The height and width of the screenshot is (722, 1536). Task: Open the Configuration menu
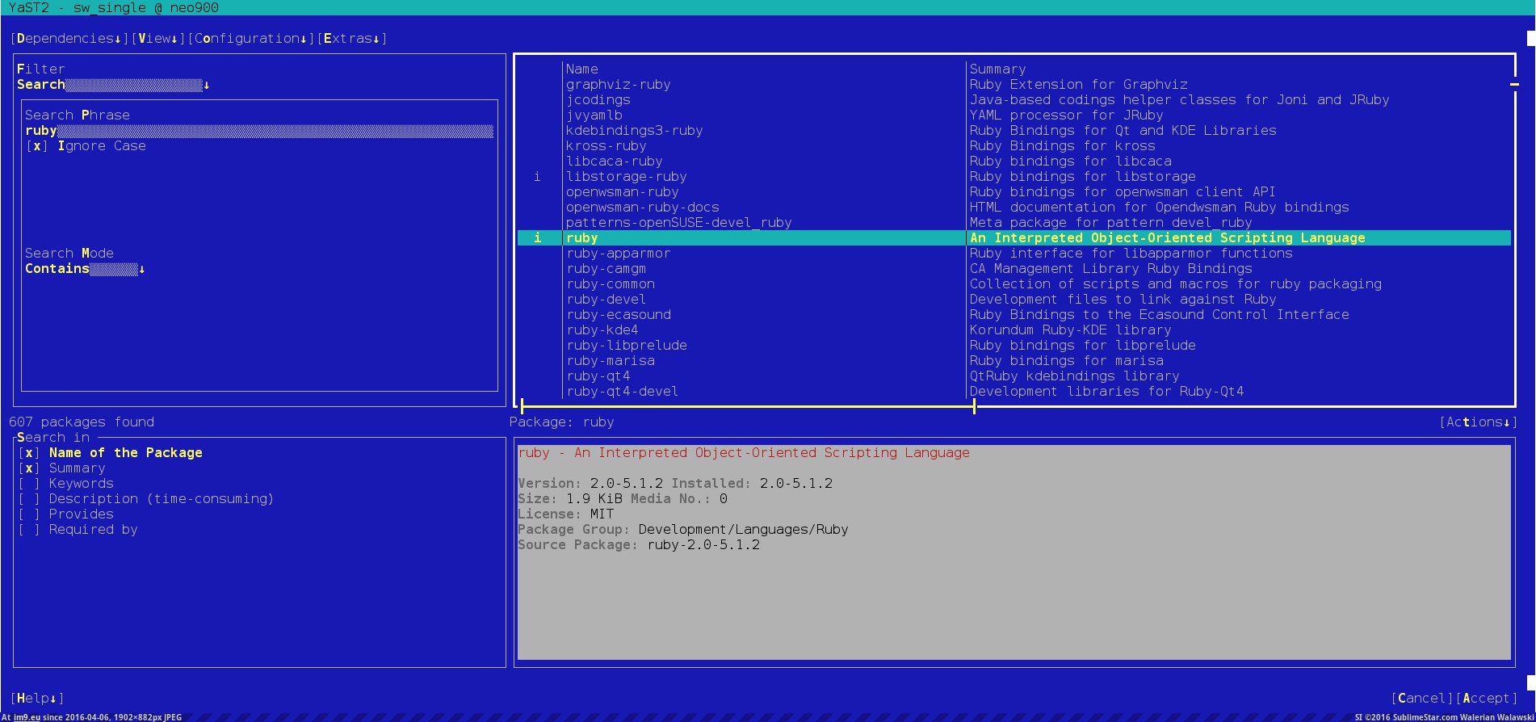coord(251,39)
